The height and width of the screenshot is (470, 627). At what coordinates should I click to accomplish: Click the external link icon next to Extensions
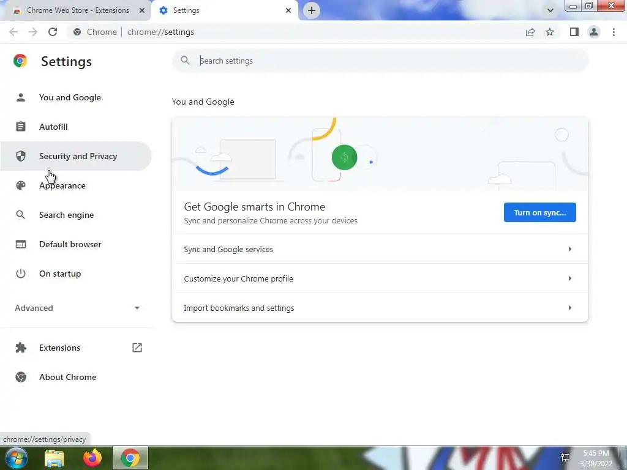[x=137, y=348]
